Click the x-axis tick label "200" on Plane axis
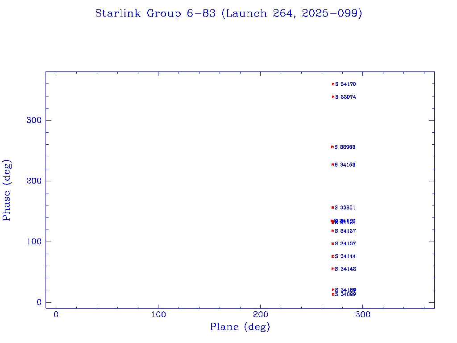 260,314
